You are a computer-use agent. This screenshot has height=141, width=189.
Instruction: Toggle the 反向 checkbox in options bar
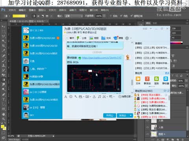tap(111, 16)
